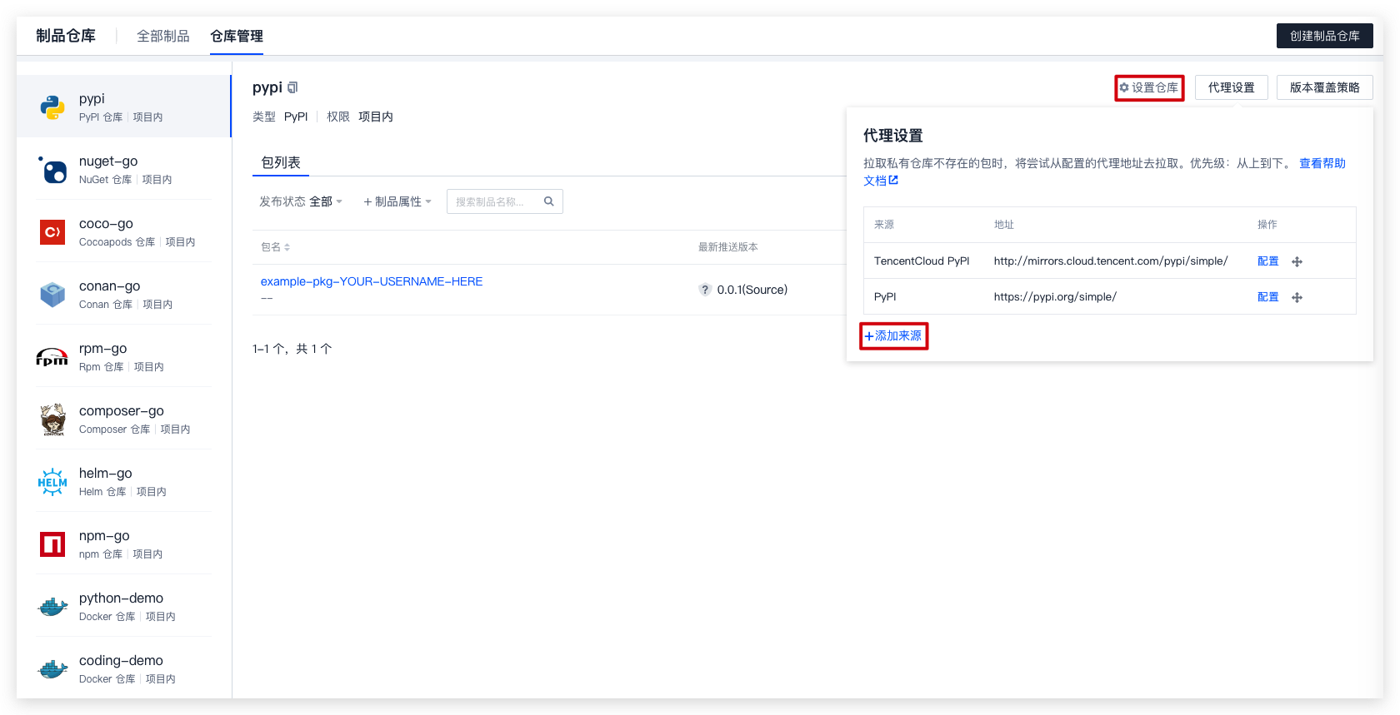Open the npm-go npm icon
Screen dimensions: 1400x715
click(x=52, y=544)
